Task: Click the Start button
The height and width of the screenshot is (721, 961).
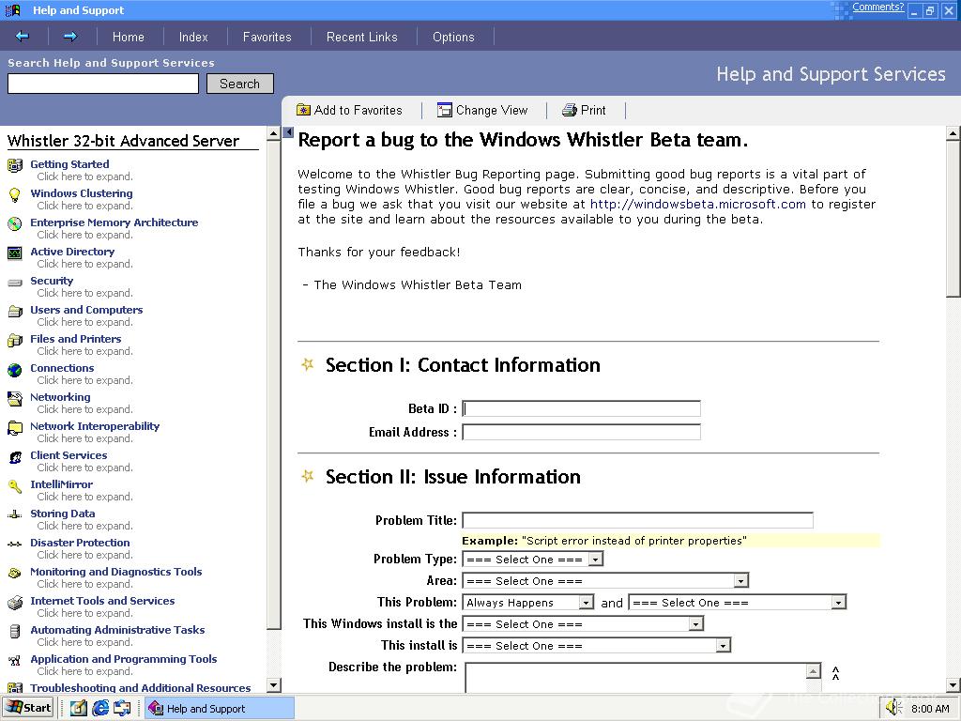Action: [x=29, y=708]
